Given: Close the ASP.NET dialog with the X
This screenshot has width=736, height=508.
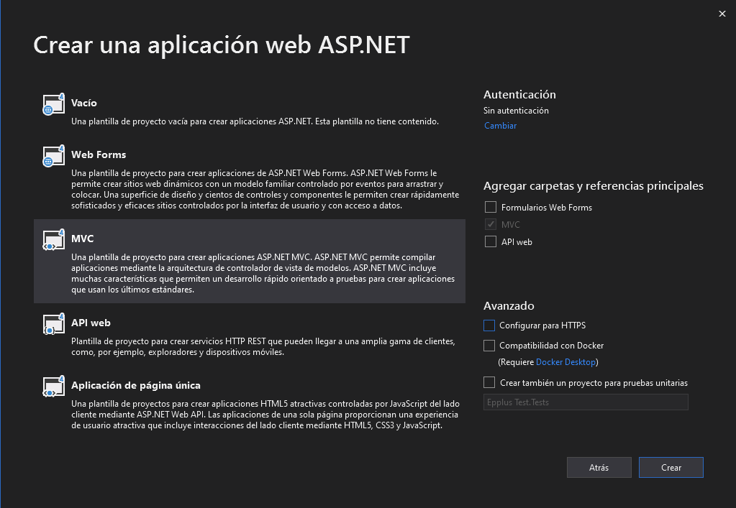Looking at the screenshot, I should pos(722,14).
